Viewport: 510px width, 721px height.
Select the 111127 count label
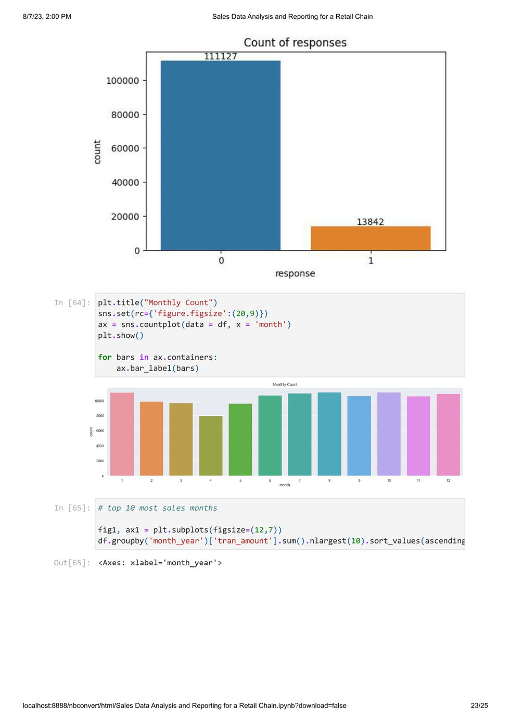[221, 56]
